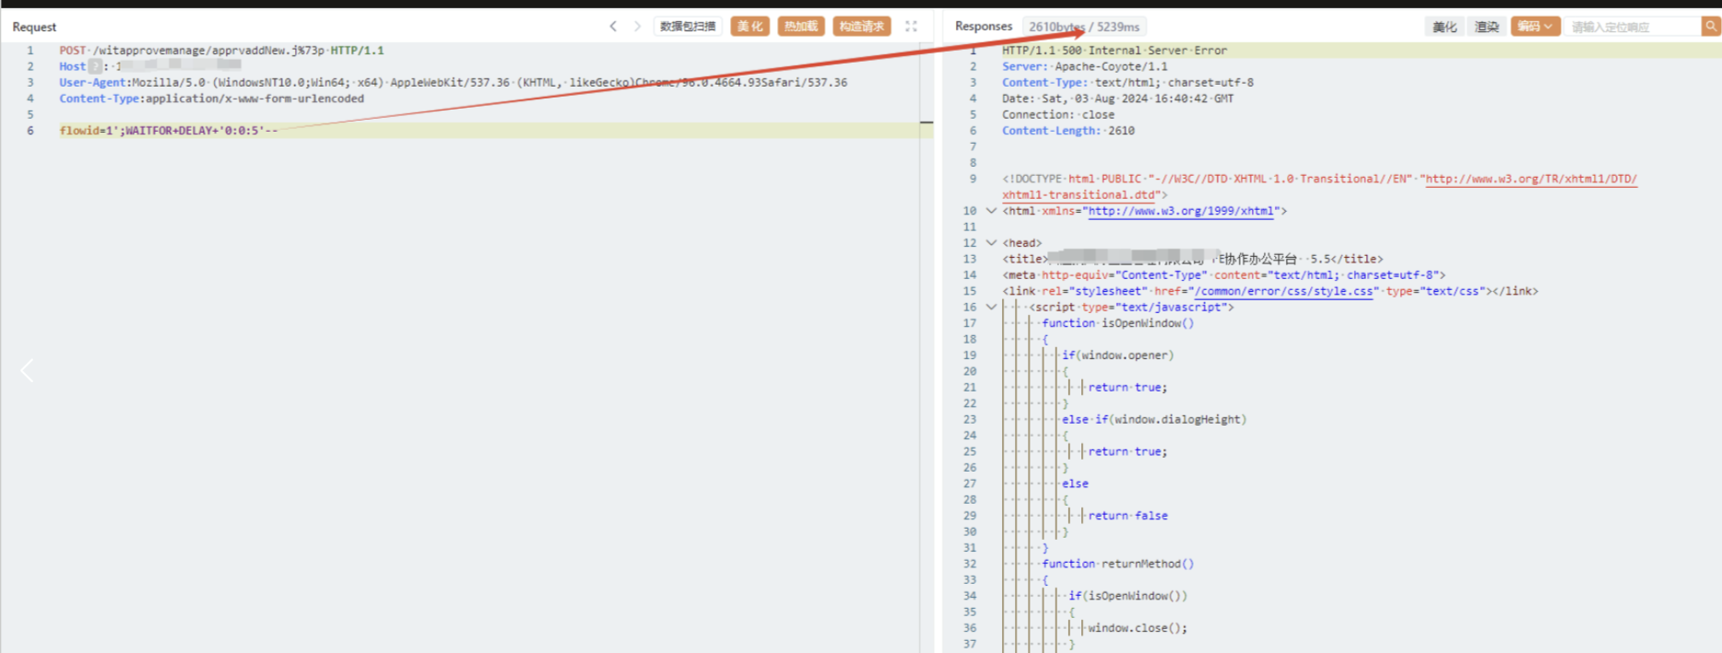1722x653 pixels.
Task: Collapse the script tag on line 16
Action: click(991, 308)
